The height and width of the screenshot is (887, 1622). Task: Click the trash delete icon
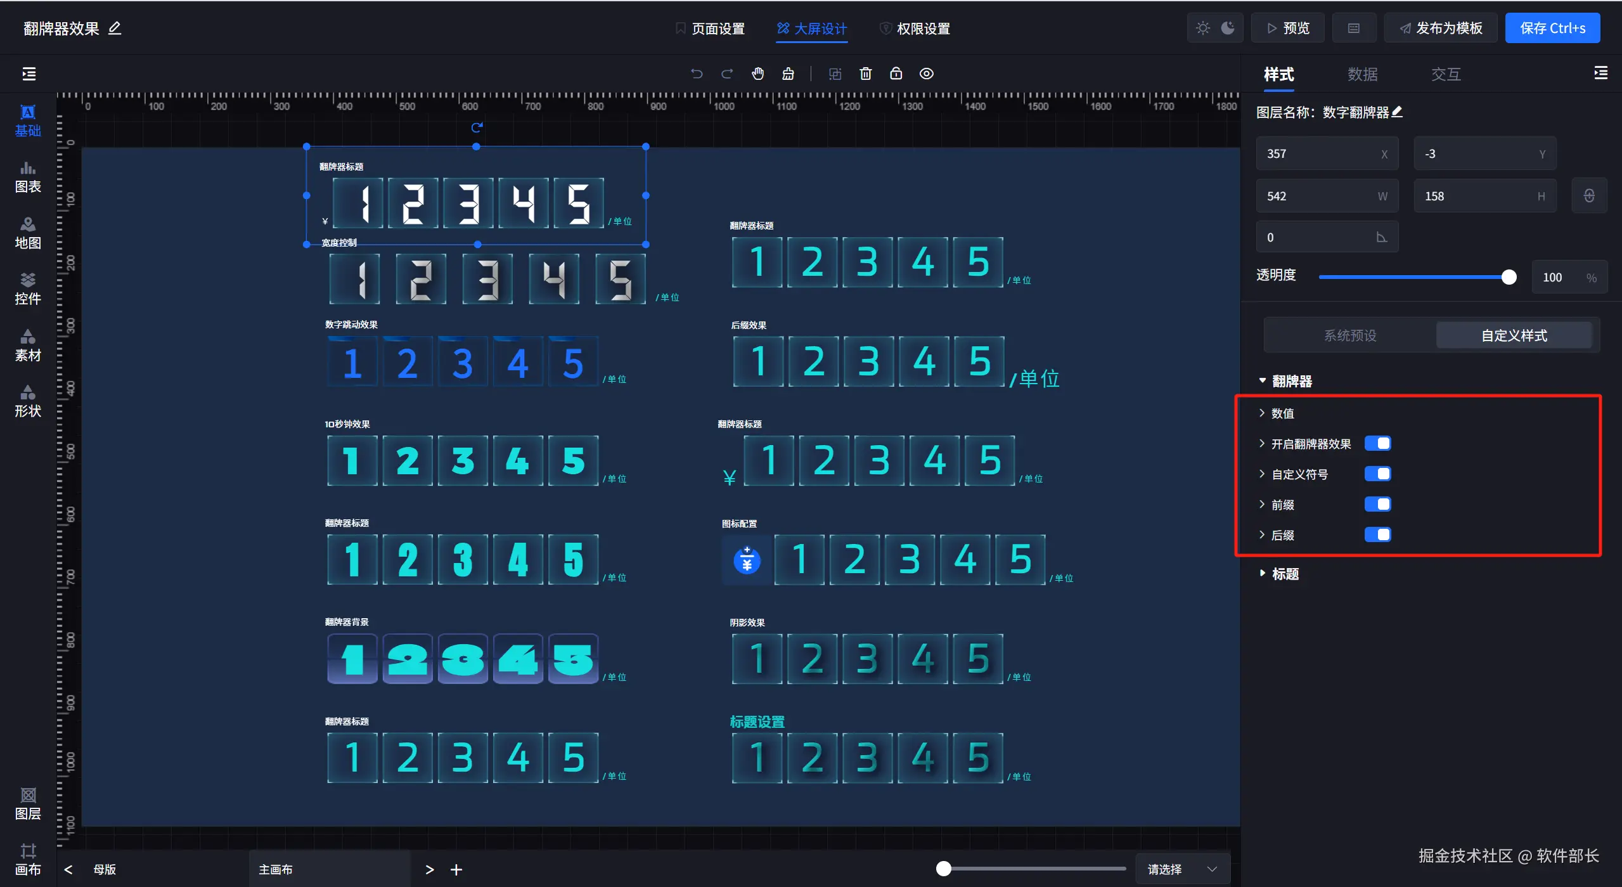pos(865,74)
